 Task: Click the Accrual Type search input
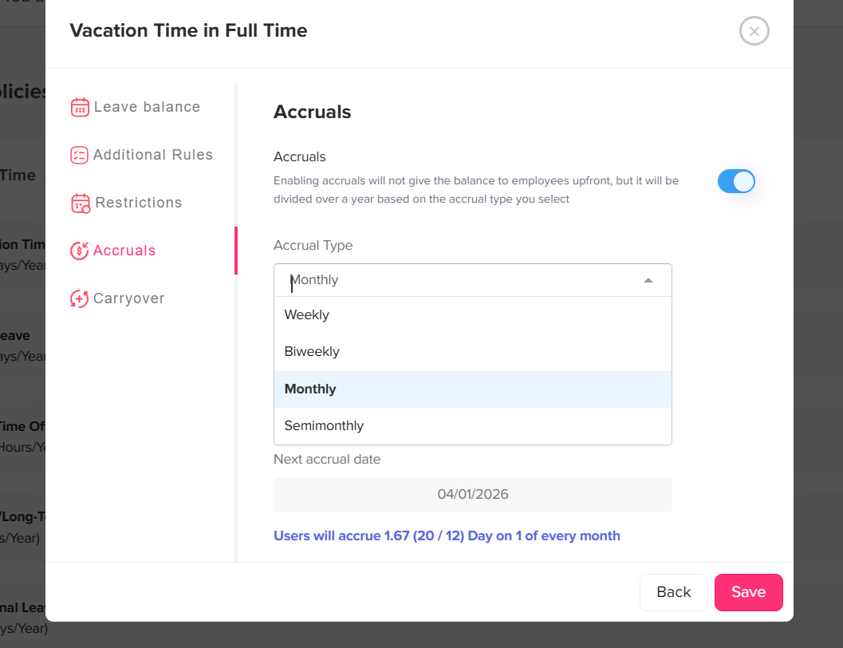tap(455, 280)
